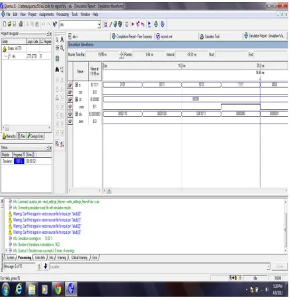Open the Assignment Editor pencil icon
The width and height of the screenshot is (291, 300).
pyautogui.click(x=110, y=24)
